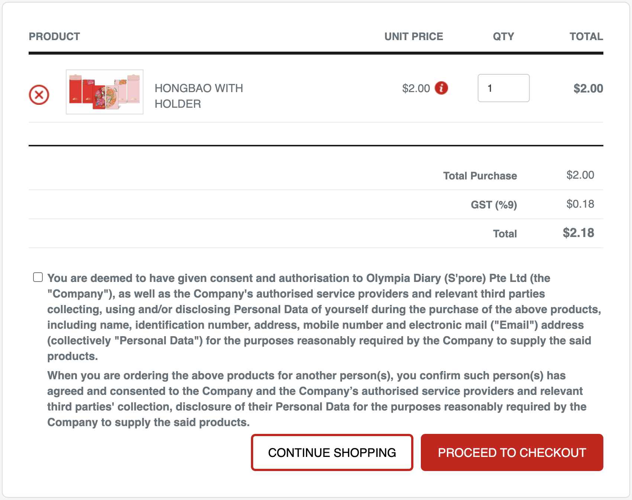
Task: Click the quantity input field
Action: [x=503, y=88]
